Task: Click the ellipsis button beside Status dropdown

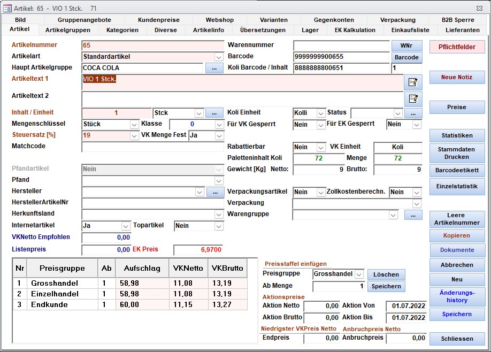Action: point(412,113)
